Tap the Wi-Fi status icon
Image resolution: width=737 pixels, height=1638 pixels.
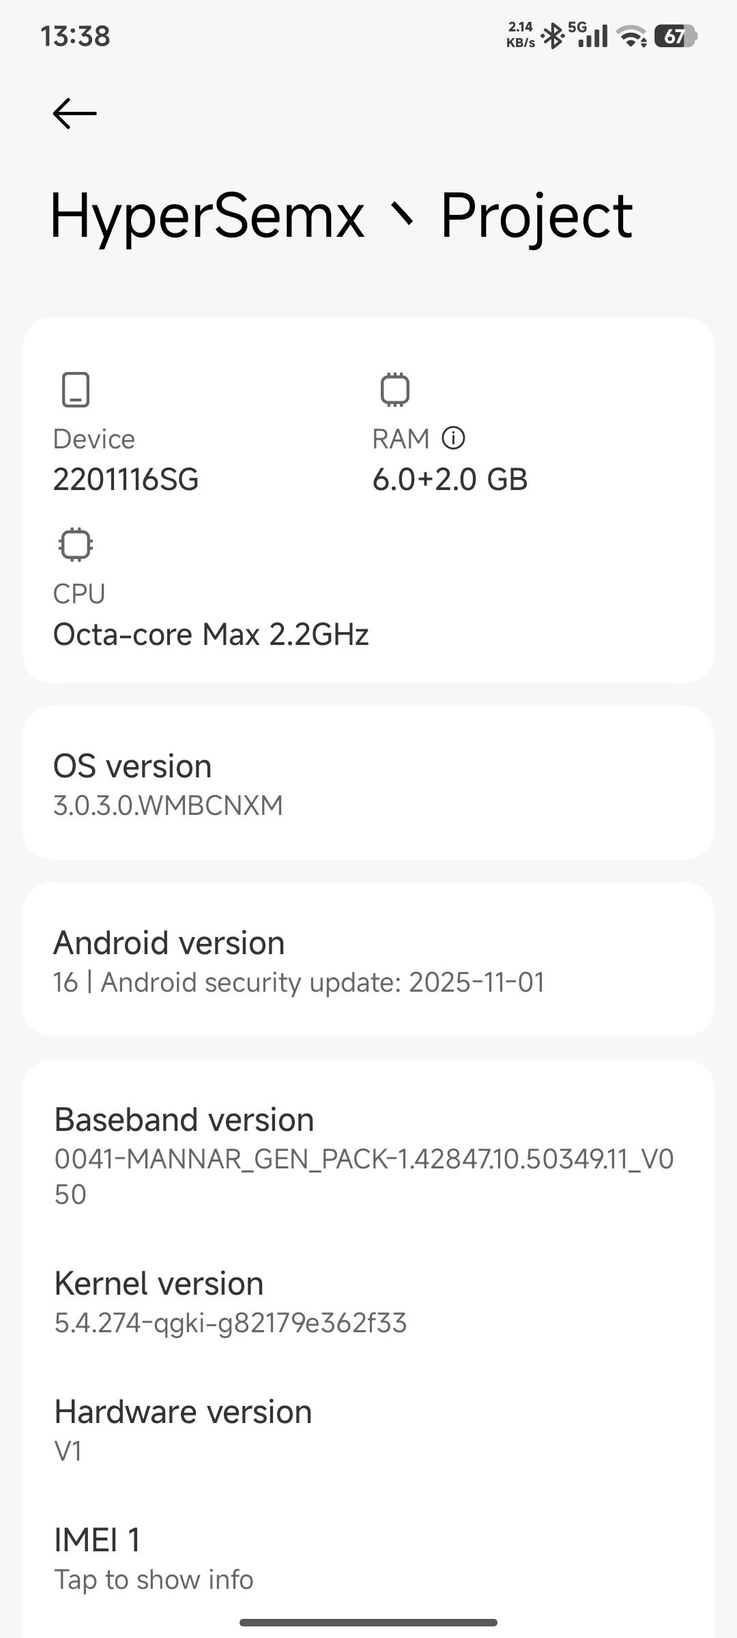(632, 36)
